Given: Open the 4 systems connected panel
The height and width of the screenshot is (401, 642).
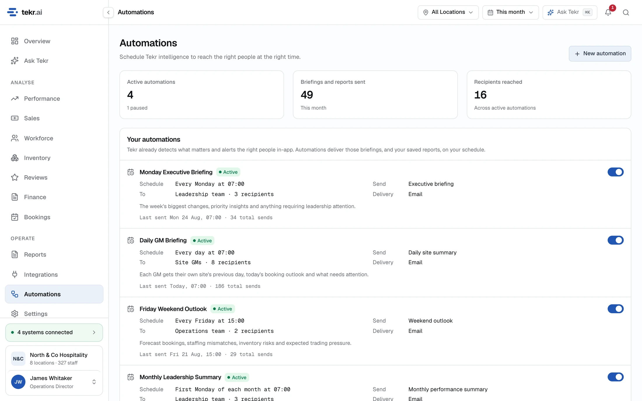Looking at the screenshot, I should point(54,332).
